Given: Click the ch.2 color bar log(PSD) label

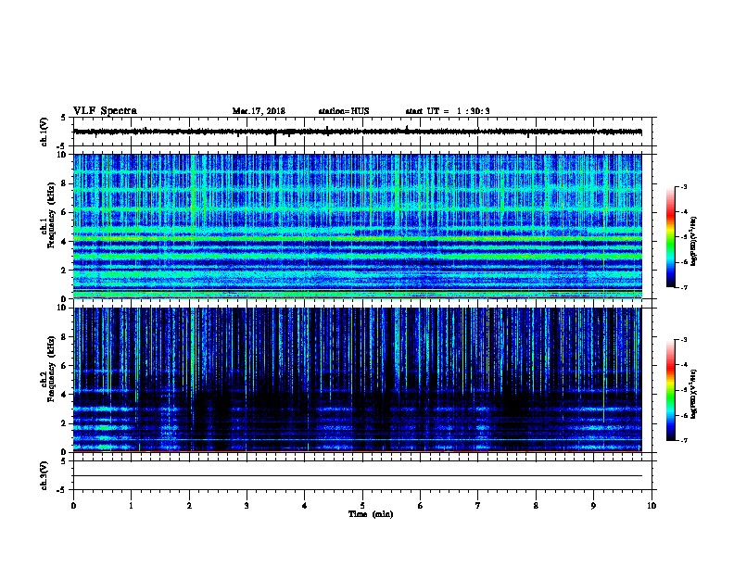Looking at the screenshot, I should pyautogui.click(x=693, y=394).
